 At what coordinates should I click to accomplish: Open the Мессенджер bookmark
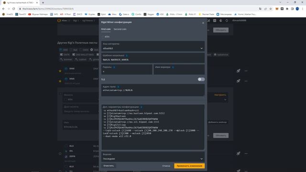(x=224, y=14)
